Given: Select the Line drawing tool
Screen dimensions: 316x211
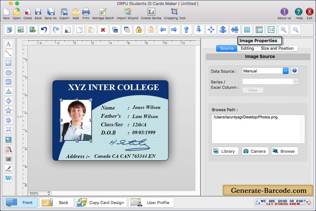Looking at the screenshot, I should pyautogui.click(x=9, y=54).
